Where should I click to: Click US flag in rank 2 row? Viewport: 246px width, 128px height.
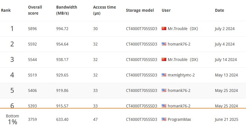164,44
